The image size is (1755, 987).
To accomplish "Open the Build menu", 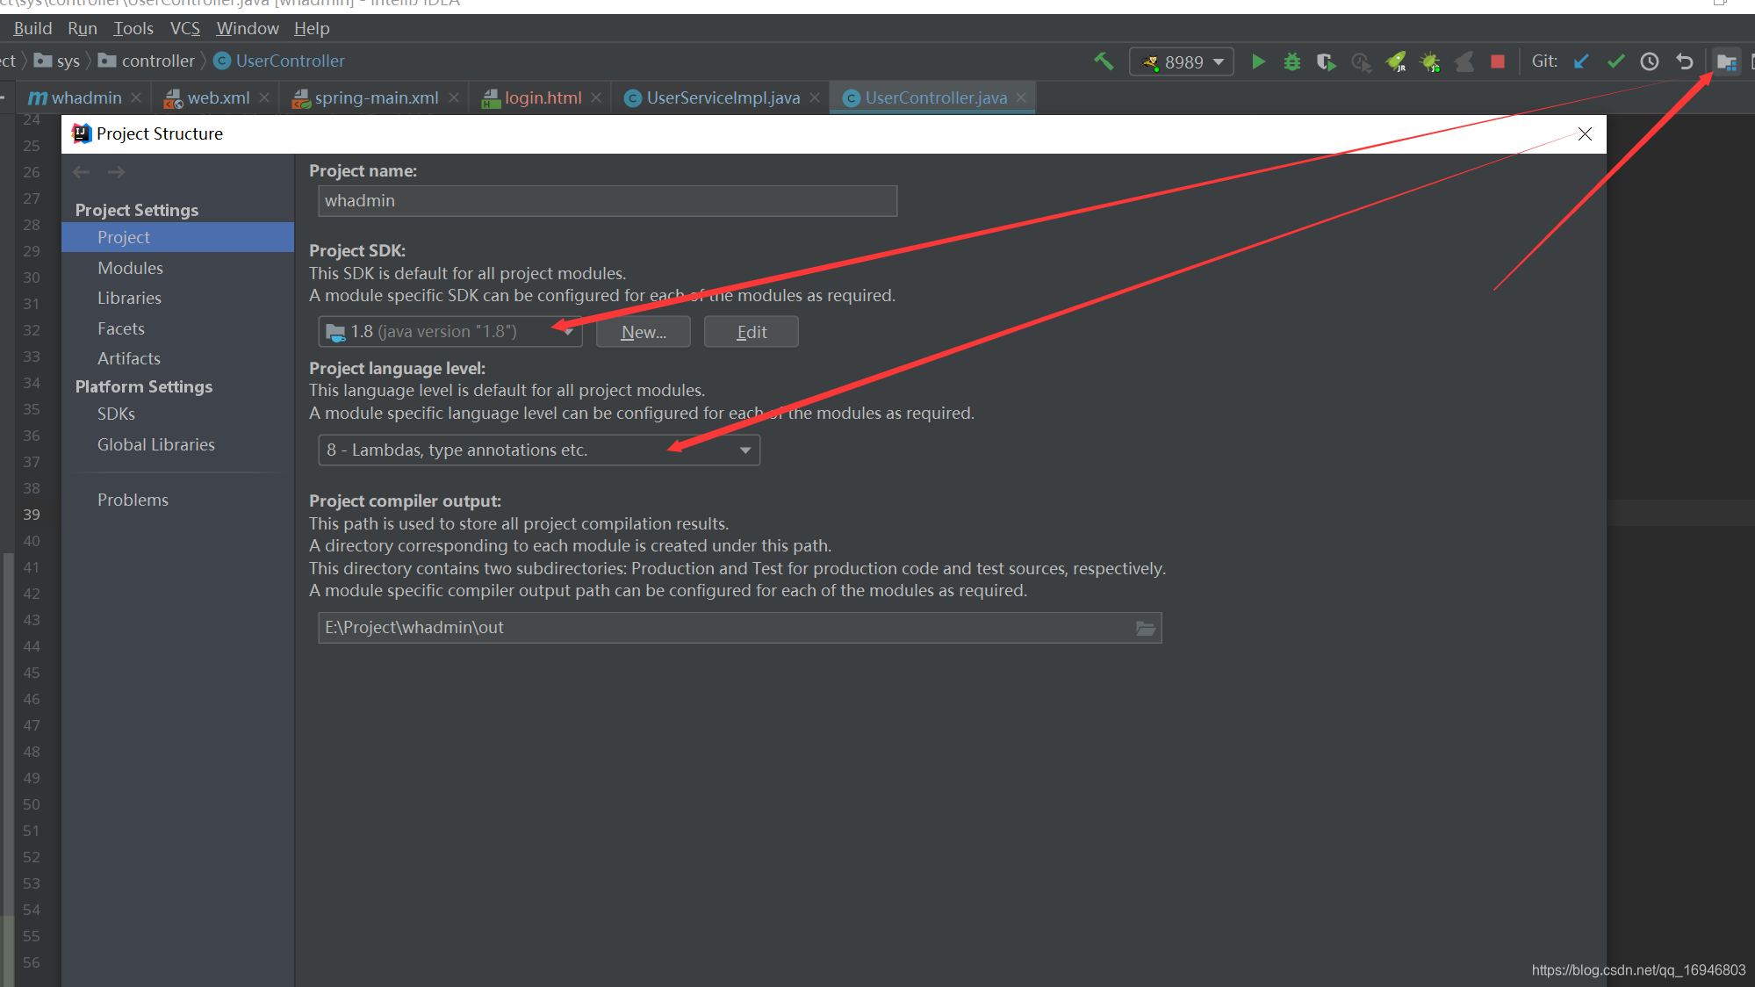I will point(32,28).
